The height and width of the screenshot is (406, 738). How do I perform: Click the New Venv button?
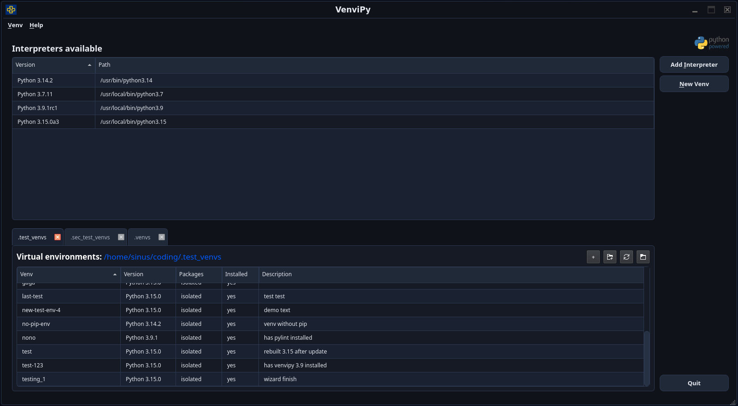[694, 84]
